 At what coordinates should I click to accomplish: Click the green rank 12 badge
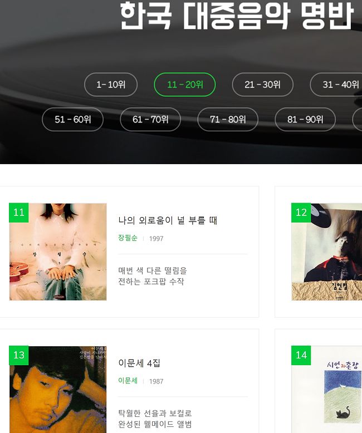pyautogui.click(x=301, y=213)
